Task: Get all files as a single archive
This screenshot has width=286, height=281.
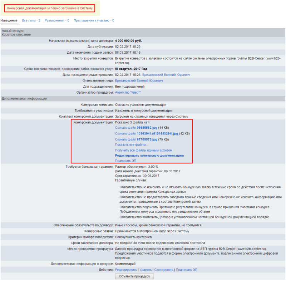Action: [143, 150]
